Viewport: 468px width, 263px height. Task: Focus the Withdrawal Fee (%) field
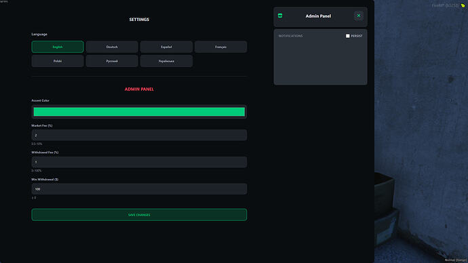(139, 162)
